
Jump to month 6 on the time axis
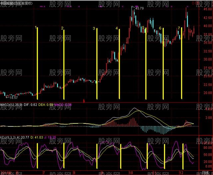pyautogui.click(x=17, y=173)
